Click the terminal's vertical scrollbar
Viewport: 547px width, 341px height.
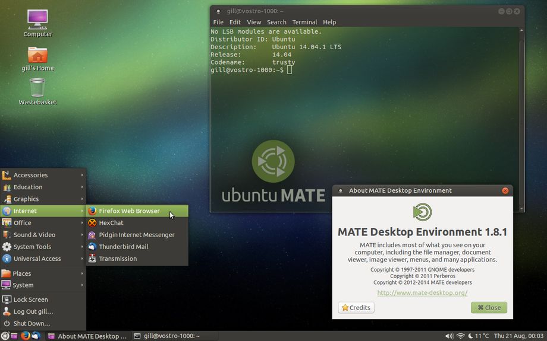click(x=521, y=119)
